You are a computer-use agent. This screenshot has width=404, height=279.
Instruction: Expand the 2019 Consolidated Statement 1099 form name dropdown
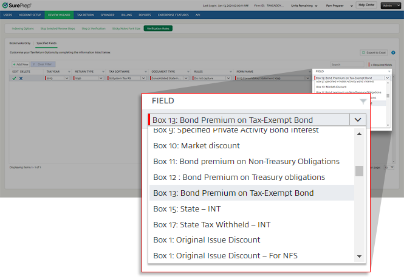[307, 78]
